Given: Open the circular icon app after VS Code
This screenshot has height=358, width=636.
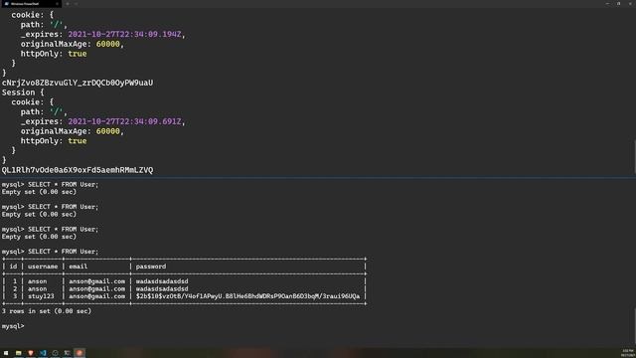Looking at the screenshot, I should (56, 353).
